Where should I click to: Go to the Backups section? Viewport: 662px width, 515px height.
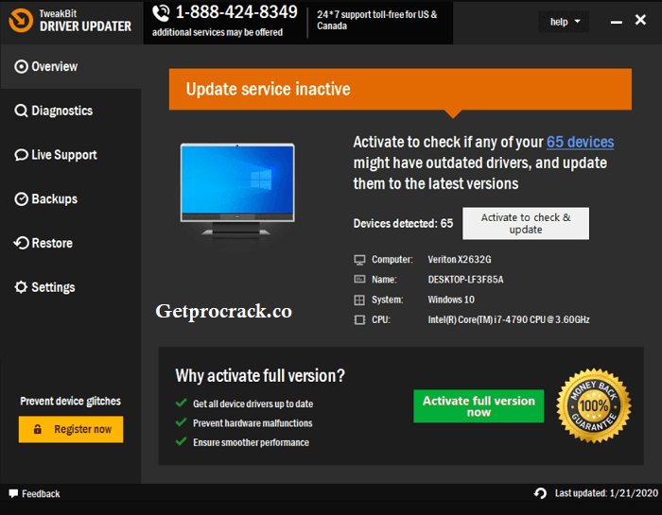(x=71, y=199)
